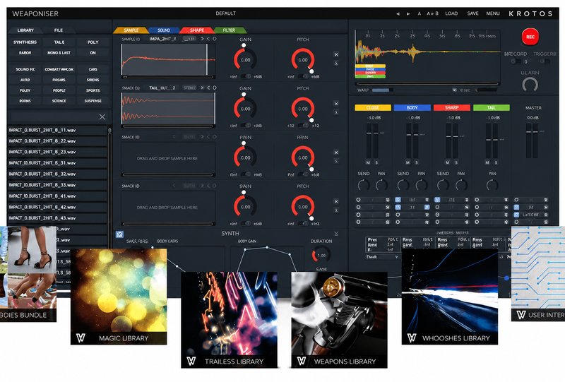Remove the TAIL_OUT sample with X

click(336, 103)
